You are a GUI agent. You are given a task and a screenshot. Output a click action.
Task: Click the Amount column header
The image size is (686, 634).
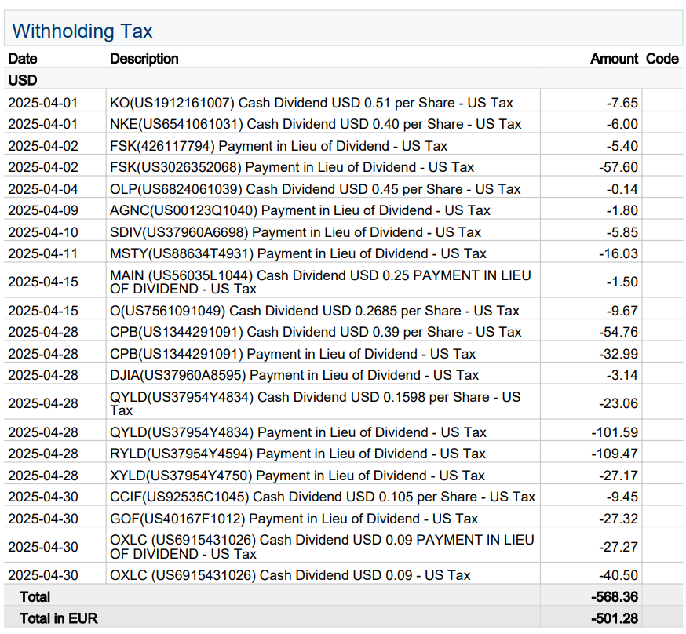coord(614,59)
